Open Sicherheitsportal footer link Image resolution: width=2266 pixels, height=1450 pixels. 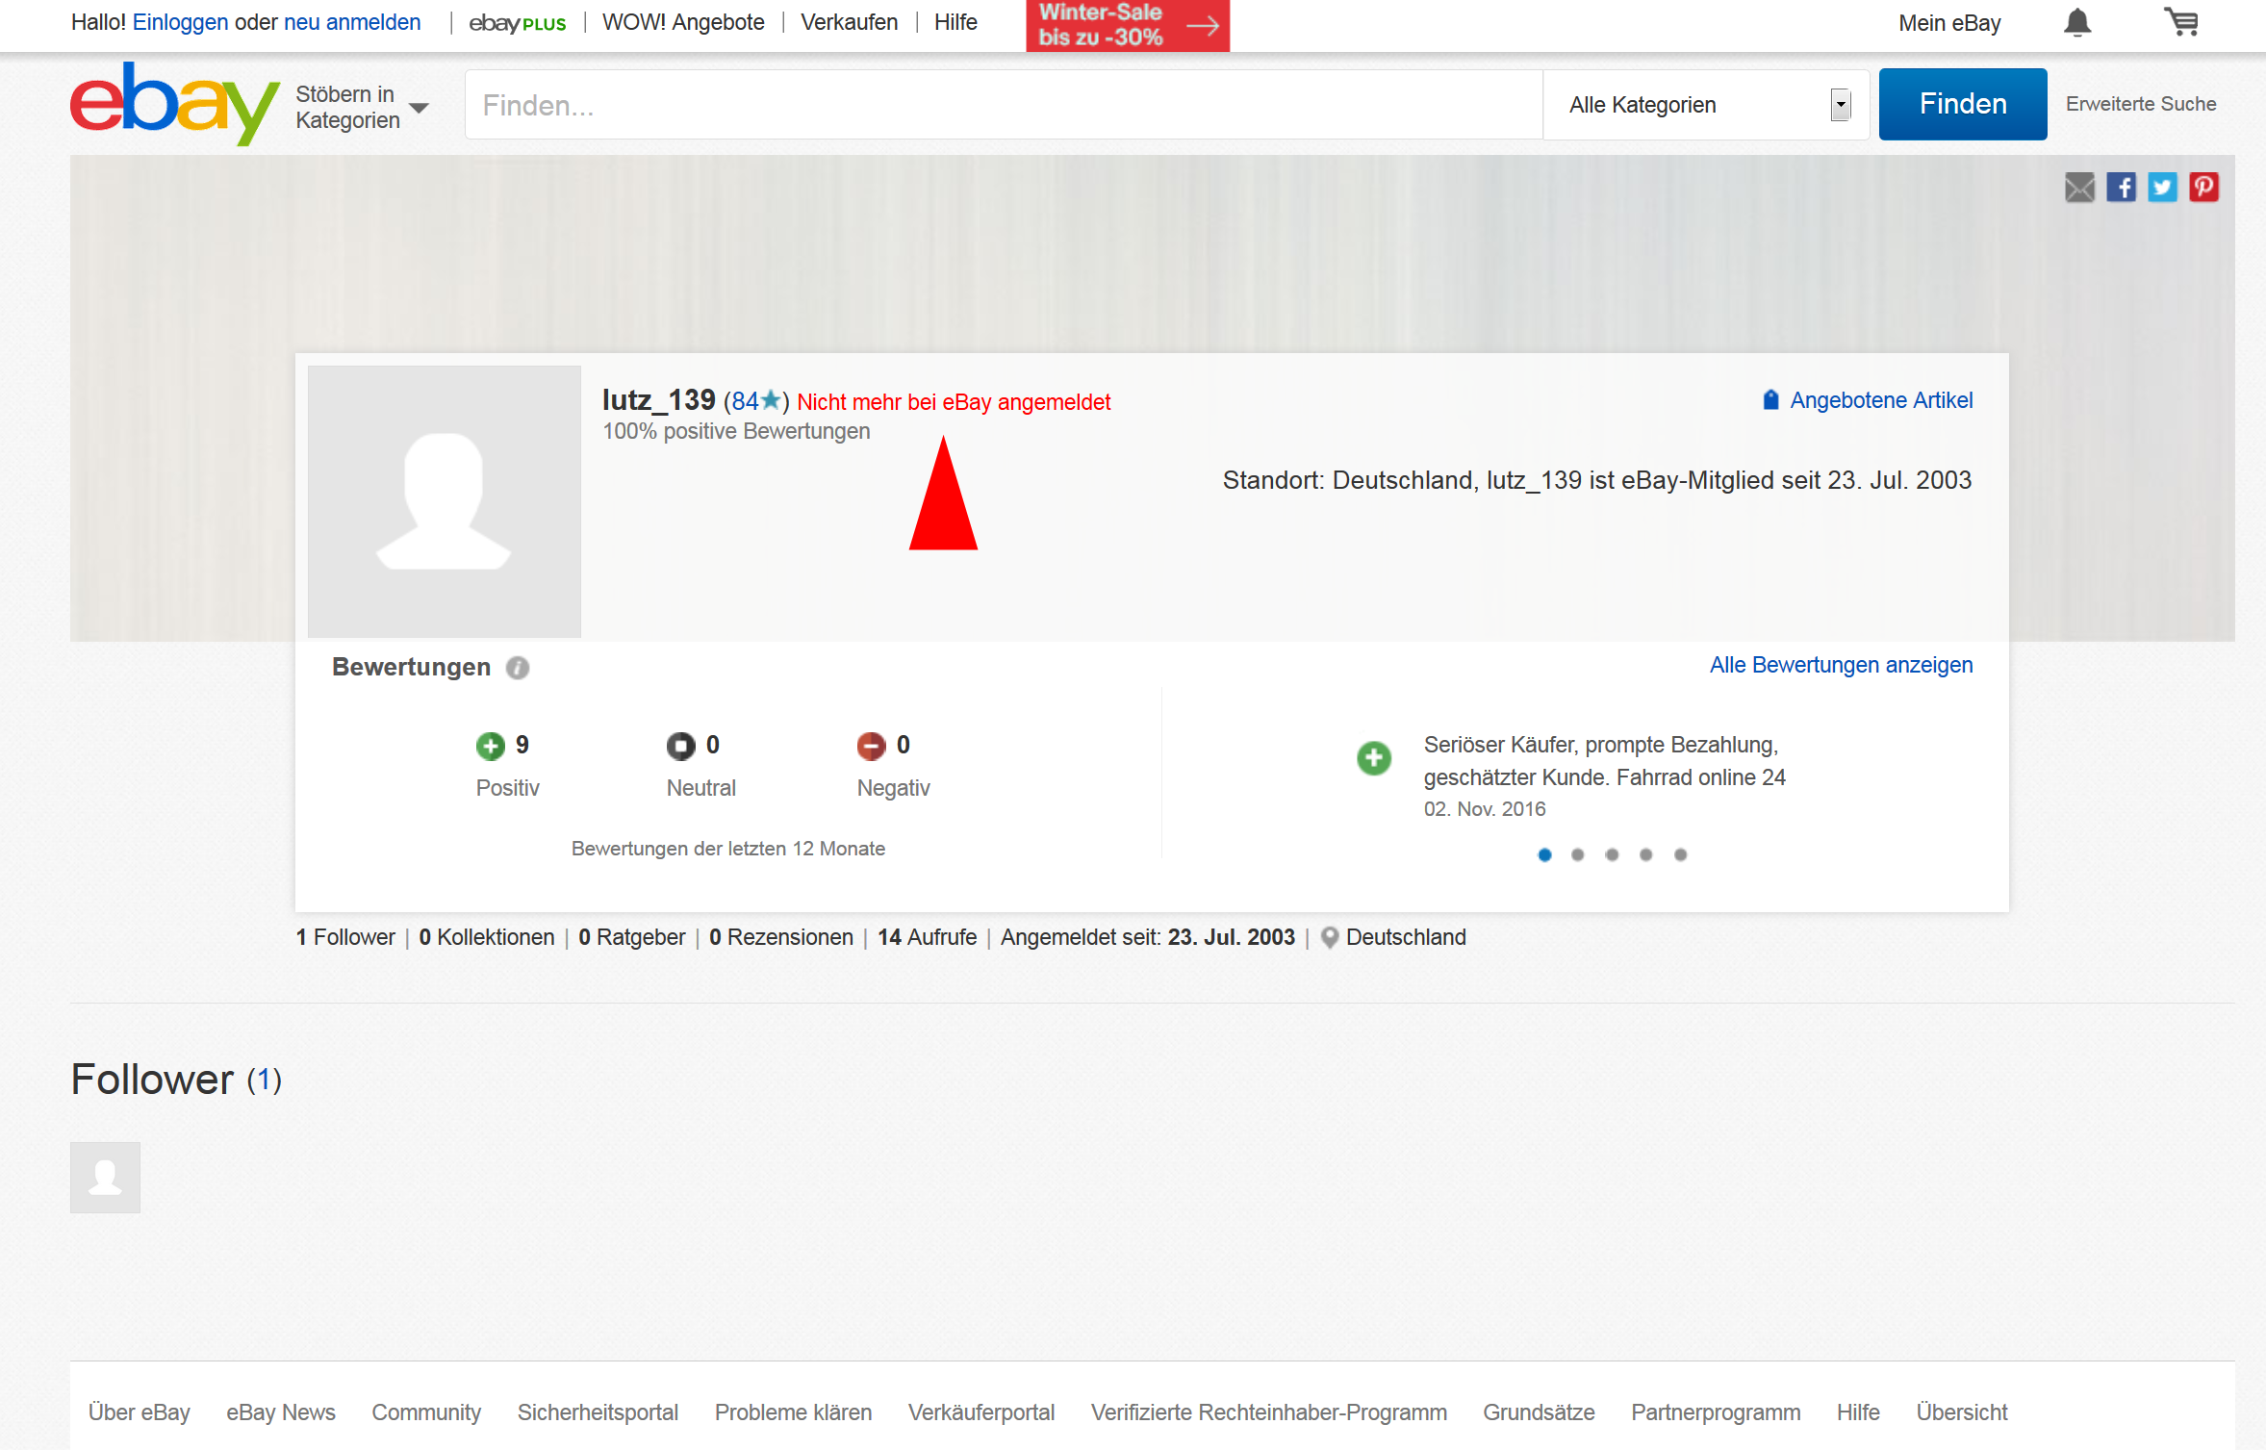click(x=598, y=1412)
